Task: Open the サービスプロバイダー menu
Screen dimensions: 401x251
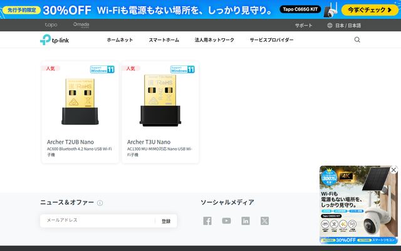Action: tap(271, 40)
